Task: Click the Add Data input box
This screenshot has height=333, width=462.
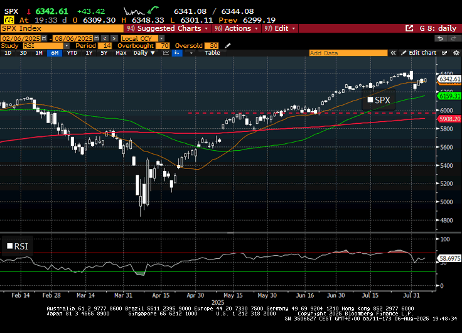Action: coord(348,53)
